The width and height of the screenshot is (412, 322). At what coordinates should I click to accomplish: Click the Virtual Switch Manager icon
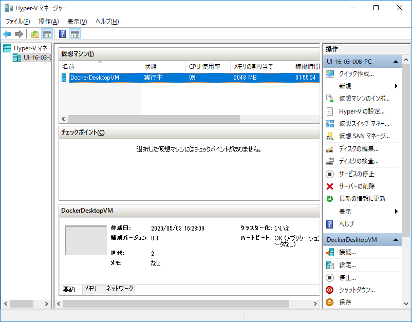(x=330, y=124)
